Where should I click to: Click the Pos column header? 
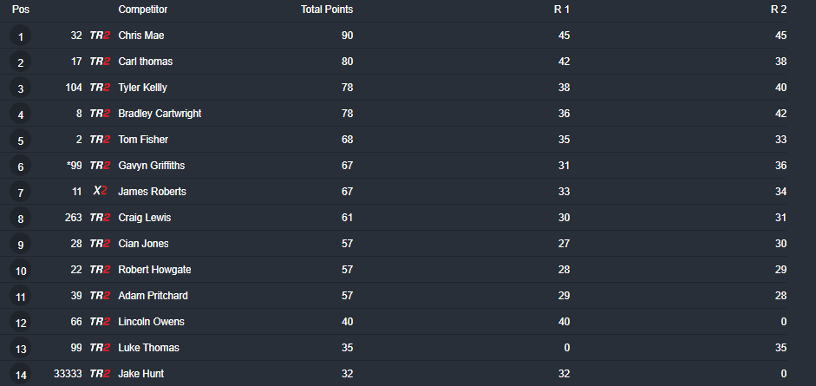(x=21, y=10)
